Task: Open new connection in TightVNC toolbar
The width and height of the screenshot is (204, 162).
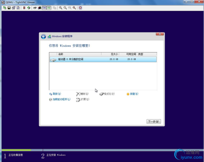Action: click(x=5, y=8)
